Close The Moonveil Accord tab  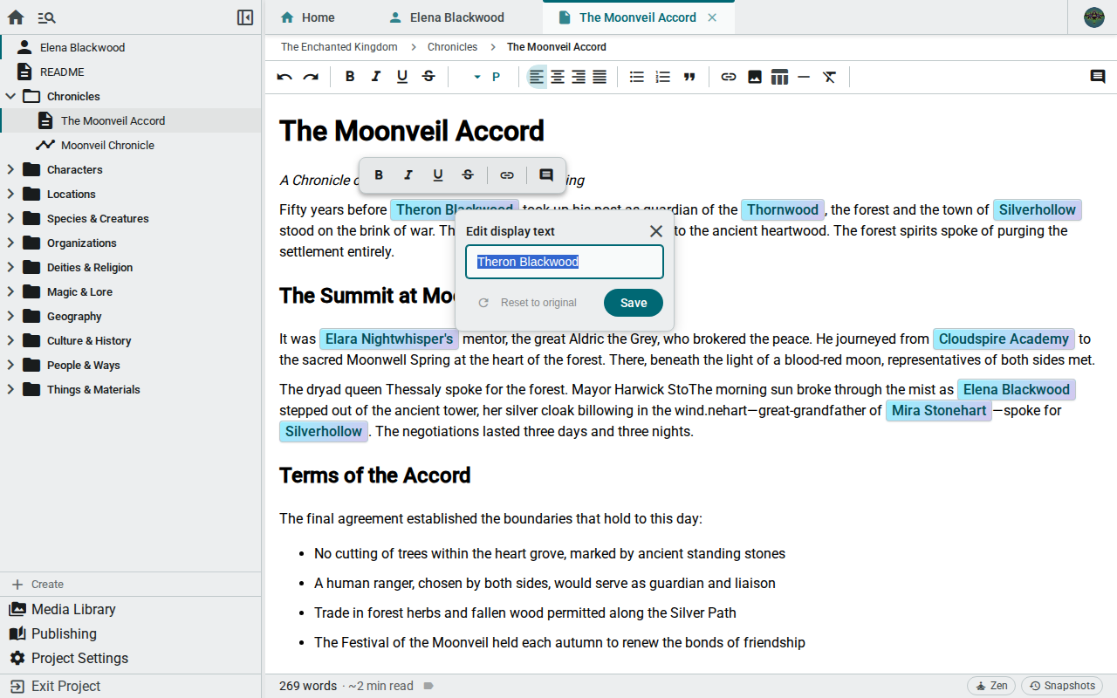712,17
